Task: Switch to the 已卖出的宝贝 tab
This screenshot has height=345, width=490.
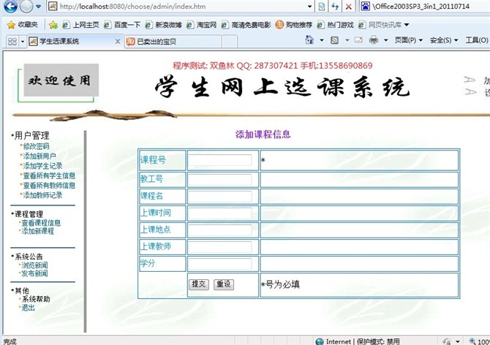Action: click(173, 41)
